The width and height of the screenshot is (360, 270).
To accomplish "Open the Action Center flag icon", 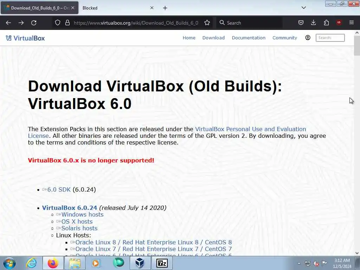I will tap(324, 263).
